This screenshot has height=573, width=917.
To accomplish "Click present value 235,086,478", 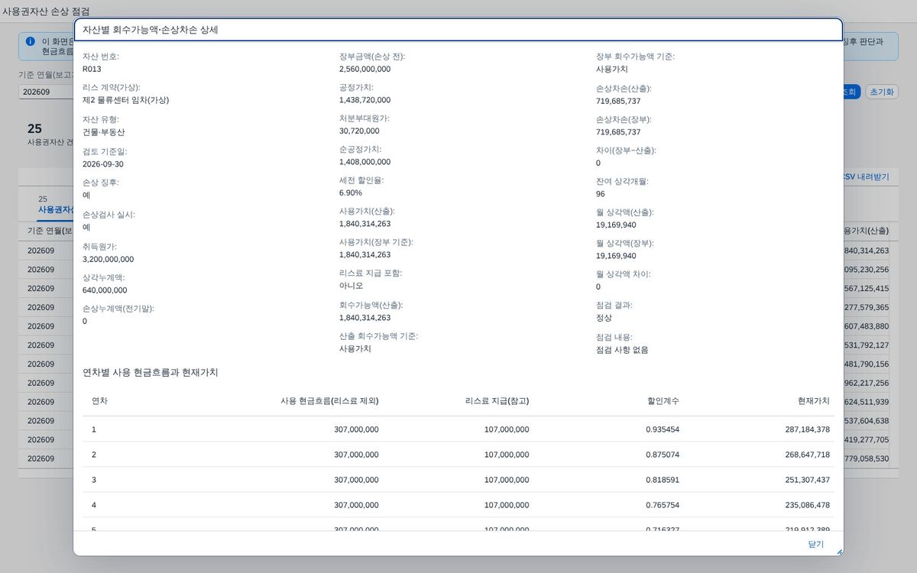I will click(x=808, y=505).
